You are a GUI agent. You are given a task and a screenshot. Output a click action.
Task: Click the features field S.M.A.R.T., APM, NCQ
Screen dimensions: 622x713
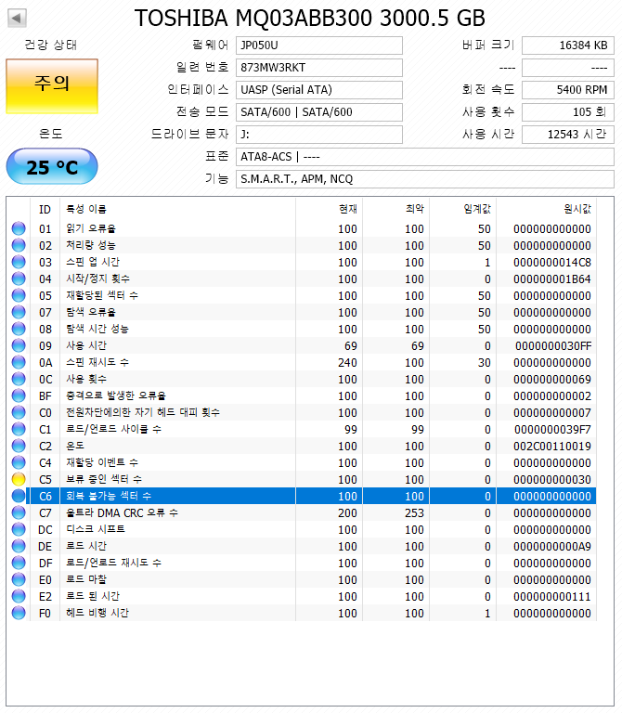click(x=424, y=178)
